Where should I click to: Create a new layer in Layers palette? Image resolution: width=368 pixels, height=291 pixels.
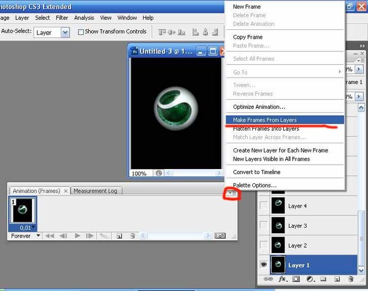coord(337,279)
